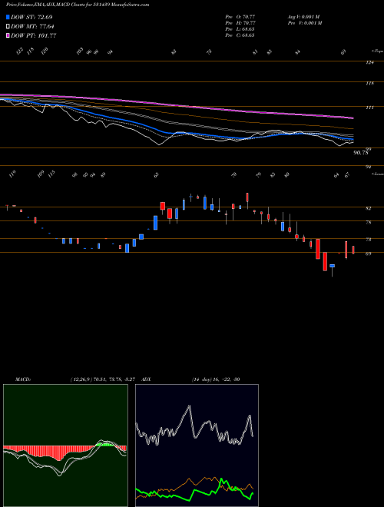The image size is (384, 507).
Task: Click the 82 candlestick axis label
Action: pyautogui.click(x=369, y=208)
